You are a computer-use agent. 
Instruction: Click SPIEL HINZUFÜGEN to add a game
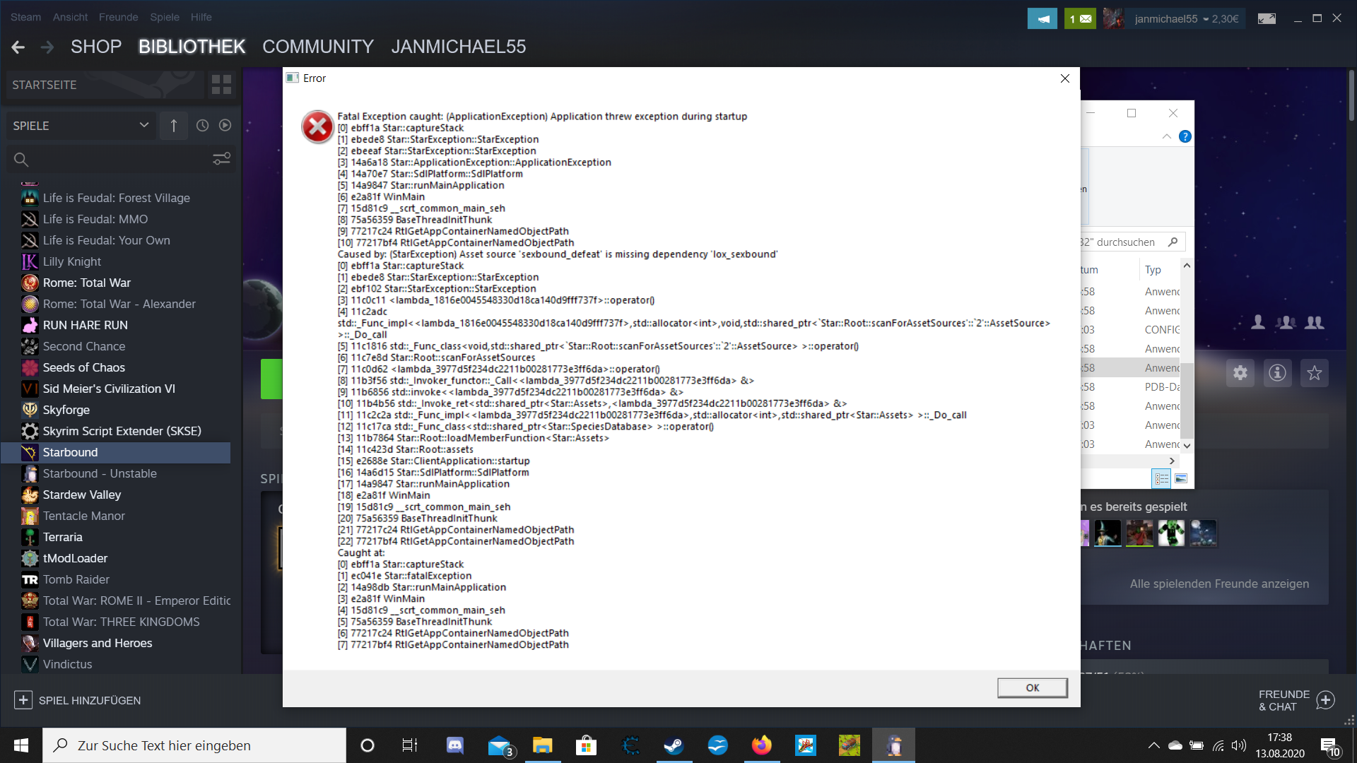tap(78, 700)
